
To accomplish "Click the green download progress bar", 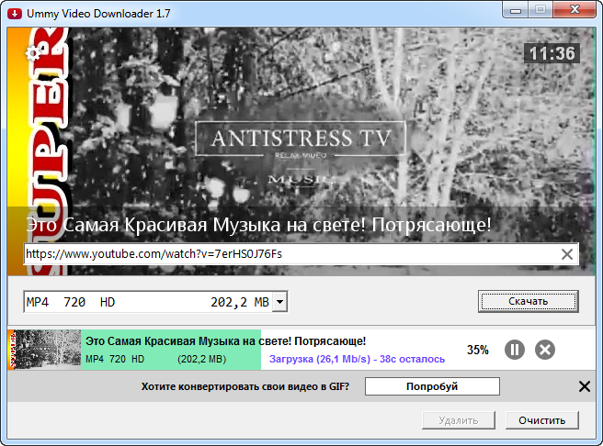I will click(170, 350).
